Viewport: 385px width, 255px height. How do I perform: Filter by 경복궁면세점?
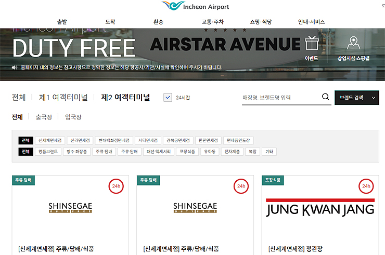pyautogui.click(x=178, y=141)
